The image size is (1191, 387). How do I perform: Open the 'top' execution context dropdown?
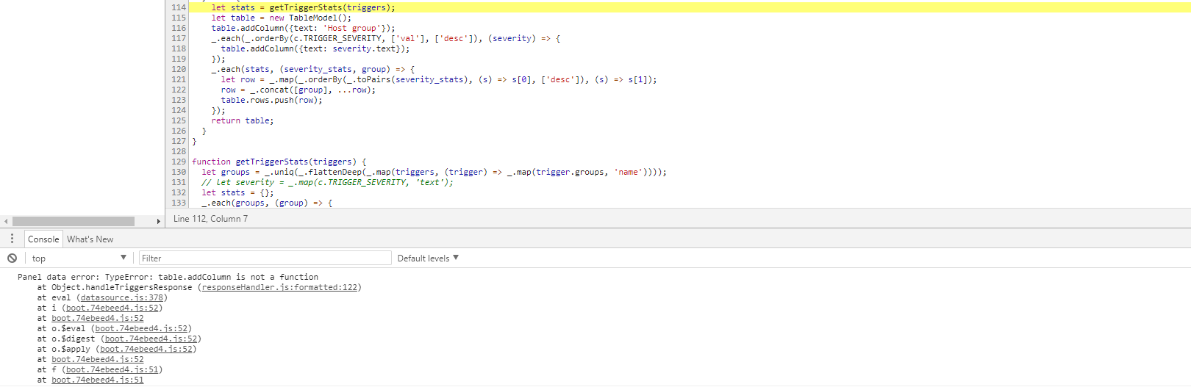[x=79, y=258]
